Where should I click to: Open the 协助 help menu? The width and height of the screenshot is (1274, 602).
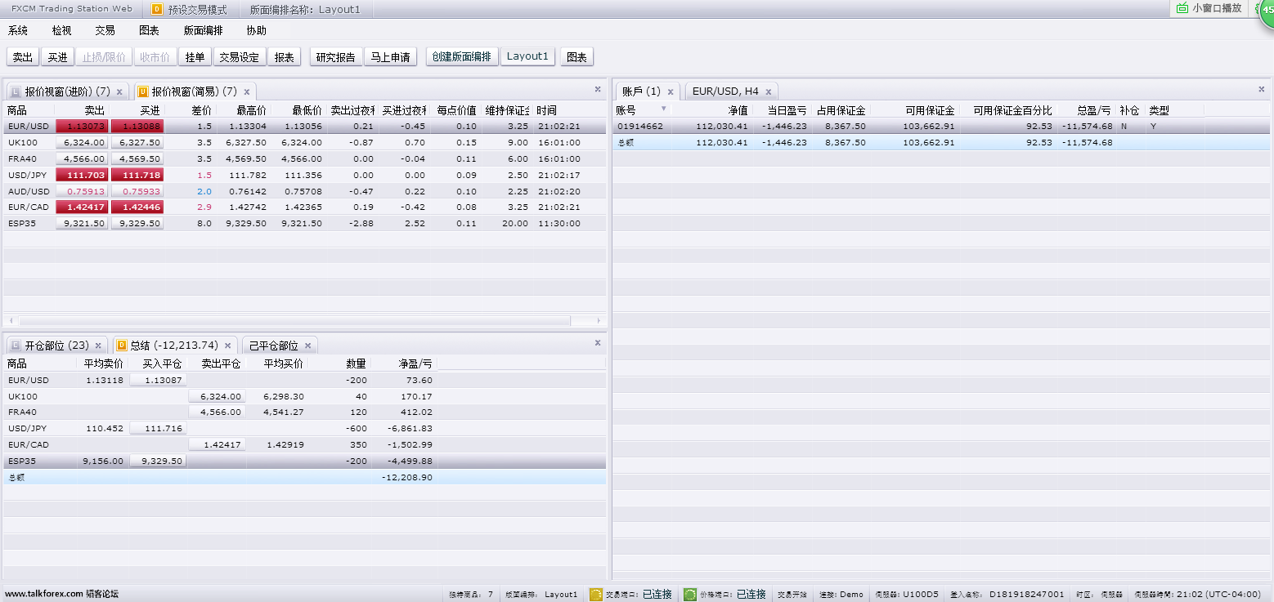(x=256, y=30)
